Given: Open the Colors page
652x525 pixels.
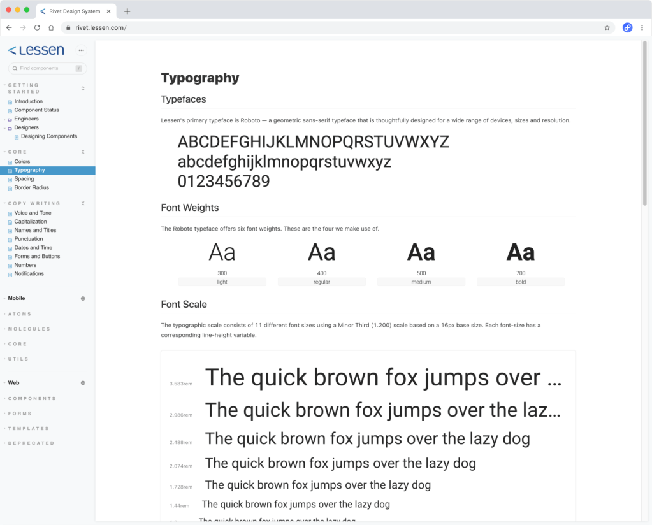Looking at the screenshot, I should (x=22, y=161).
